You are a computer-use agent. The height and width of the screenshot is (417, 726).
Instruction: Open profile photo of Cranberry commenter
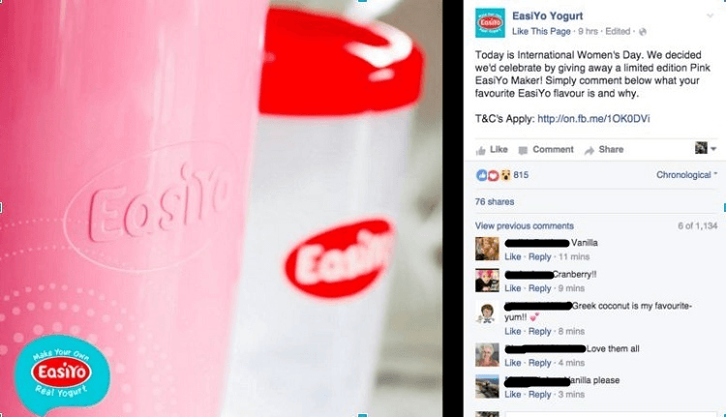coord(487,281)
